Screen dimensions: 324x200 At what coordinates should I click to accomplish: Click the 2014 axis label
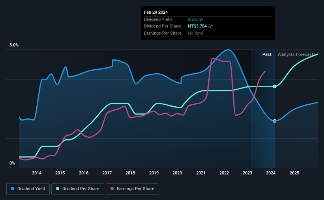tap(37, 173)
